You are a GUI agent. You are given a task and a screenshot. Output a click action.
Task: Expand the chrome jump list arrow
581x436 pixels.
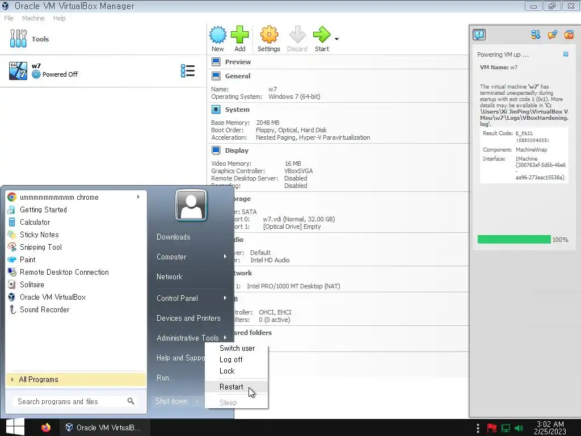pos(138,197)
